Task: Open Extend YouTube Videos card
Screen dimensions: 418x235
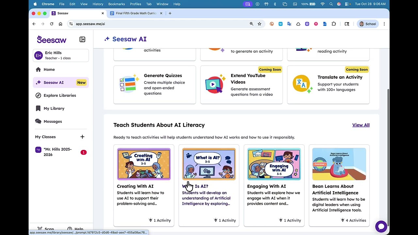Action: [241, 85]
